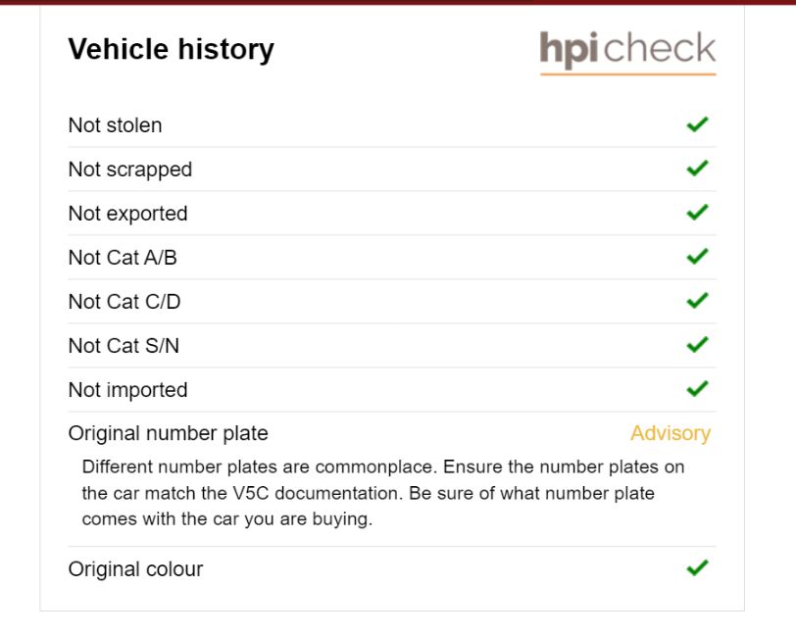The image size is (796, 637).
Task: Select the Not Cat S/N label
Action: 124,346
